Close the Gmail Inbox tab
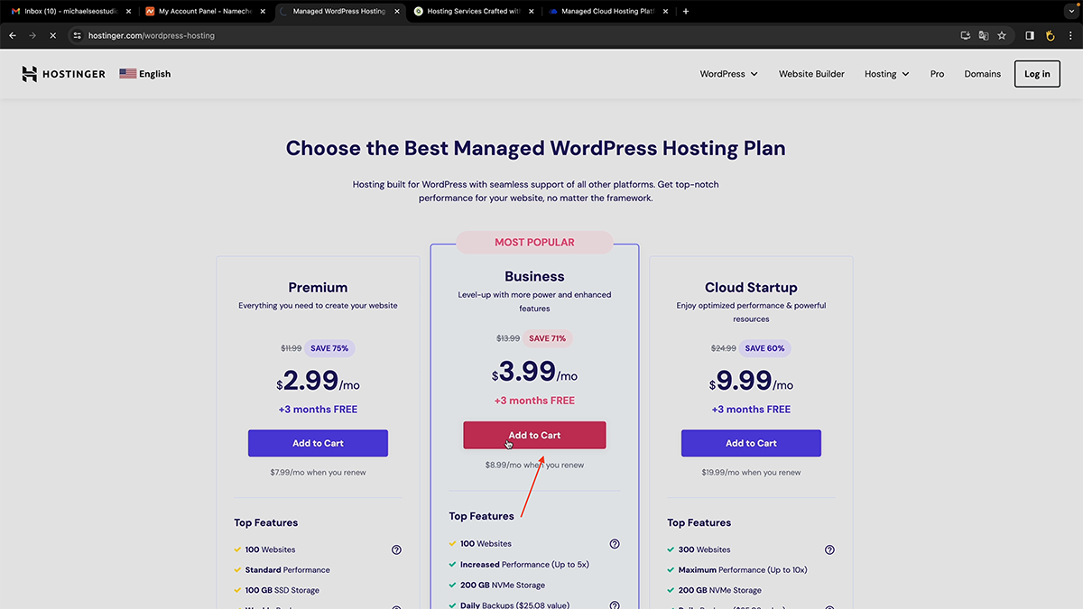The image size is (1083, 609). [128, 11]
